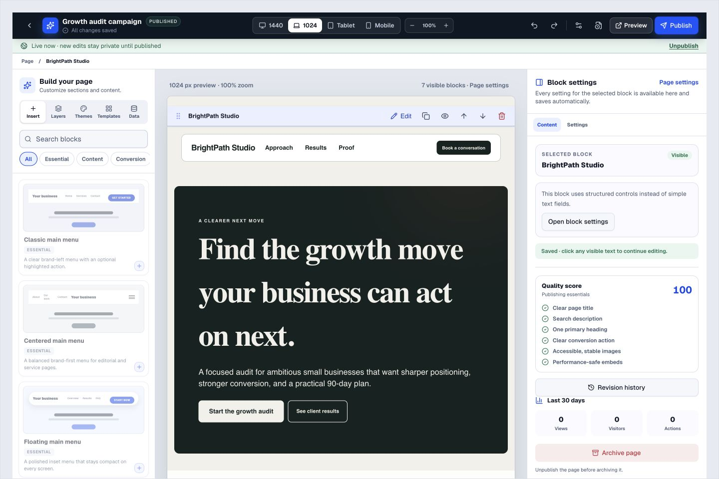Select the 1024 viewport option
This screenshot has width=719, height=479.
tap(305, 25)
